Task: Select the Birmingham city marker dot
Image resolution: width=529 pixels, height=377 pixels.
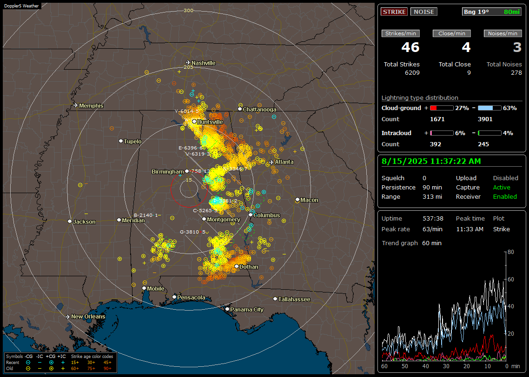Action: [x=187, y=171]
